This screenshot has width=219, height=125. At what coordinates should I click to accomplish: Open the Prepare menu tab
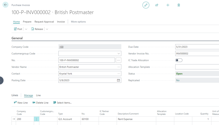(27, 22)
